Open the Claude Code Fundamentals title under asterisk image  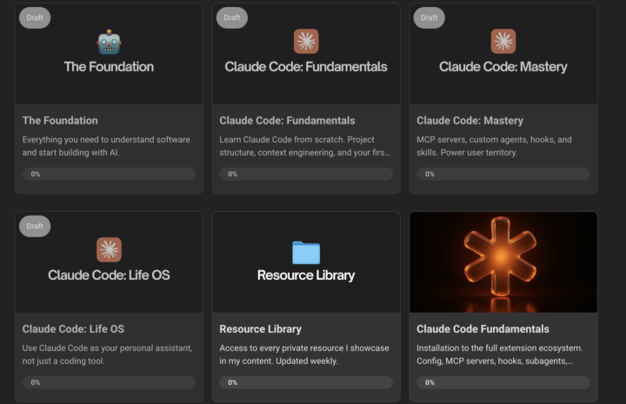483,329
